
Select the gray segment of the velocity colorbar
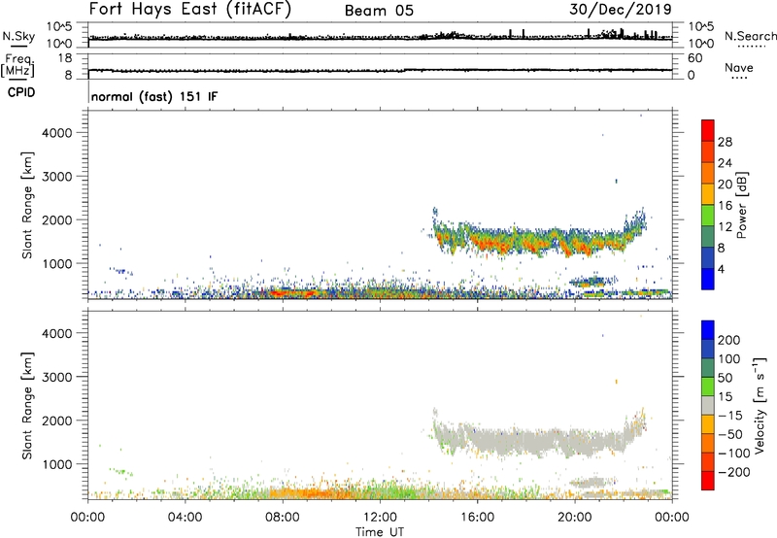(708, 405)
